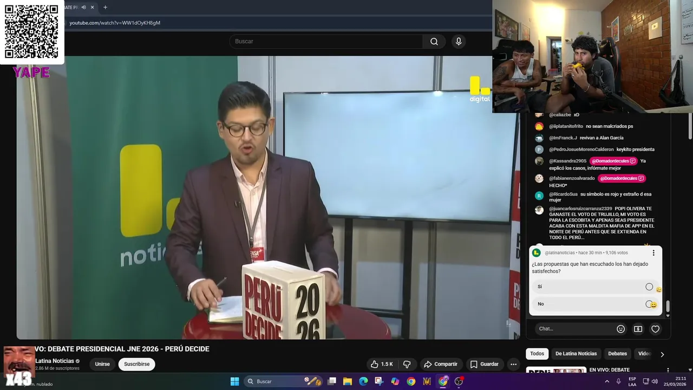The image size is (693, 390).
Task: Open Copilot app from taskbar
Action: (x=395, y=381)
